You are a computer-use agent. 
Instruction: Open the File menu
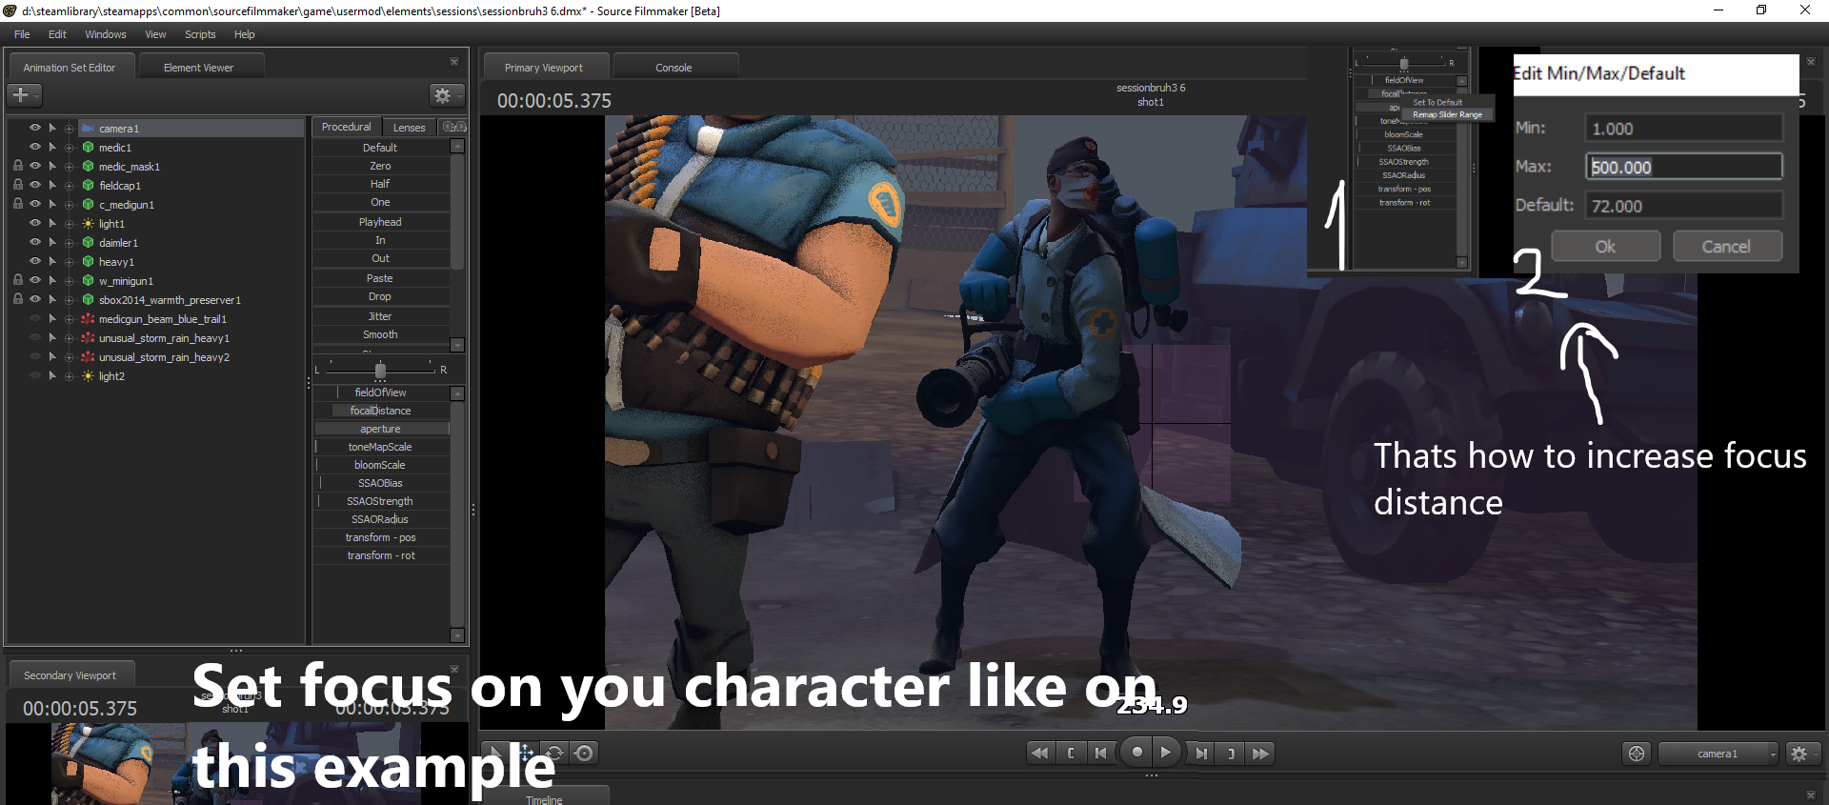(22, 34)
